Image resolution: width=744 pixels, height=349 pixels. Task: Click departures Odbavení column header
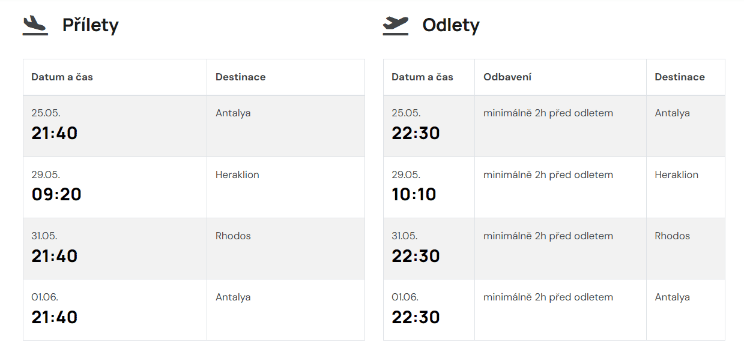click(507, 77)
